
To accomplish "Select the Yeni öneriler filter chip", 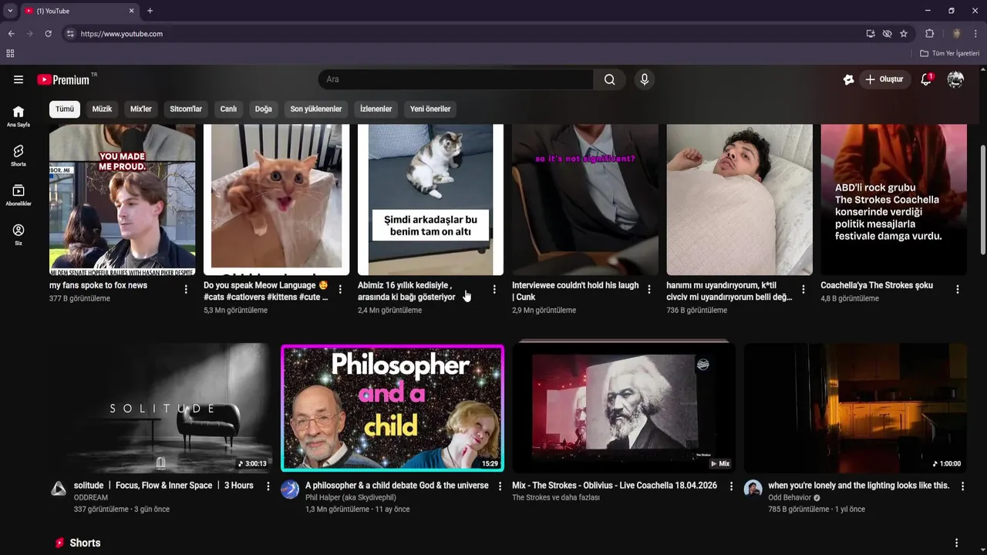I will click(430, 109).
